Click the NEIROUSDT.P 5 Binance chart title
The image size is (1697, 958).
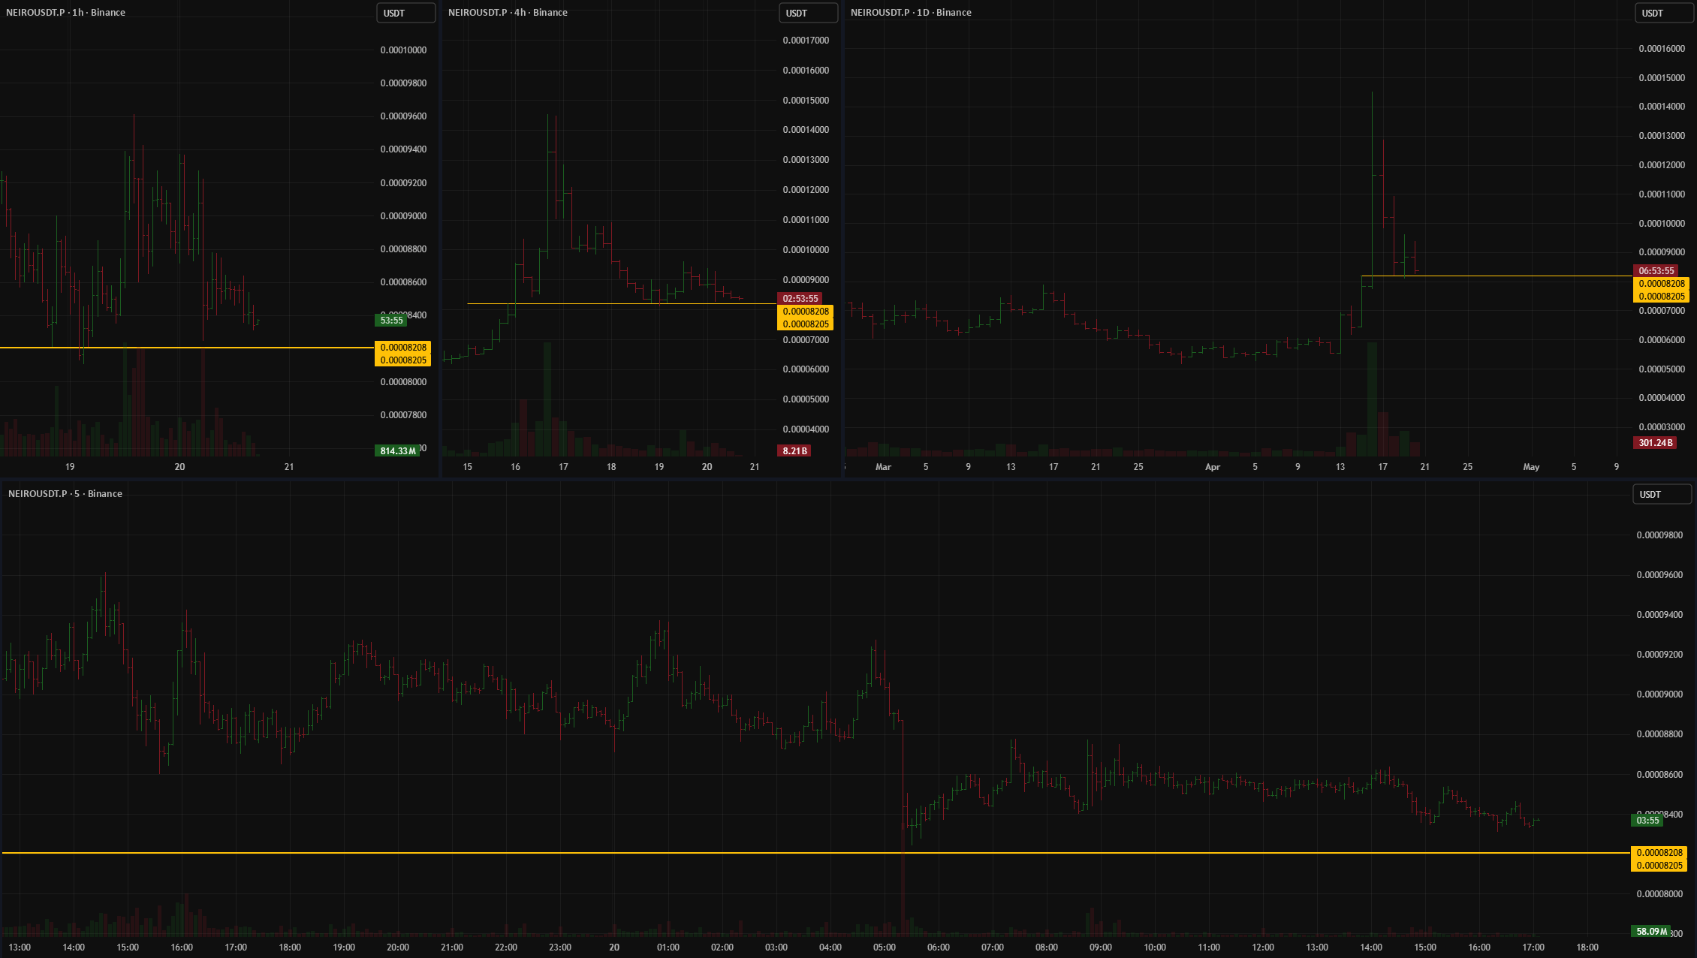click(x=65, y=493)
